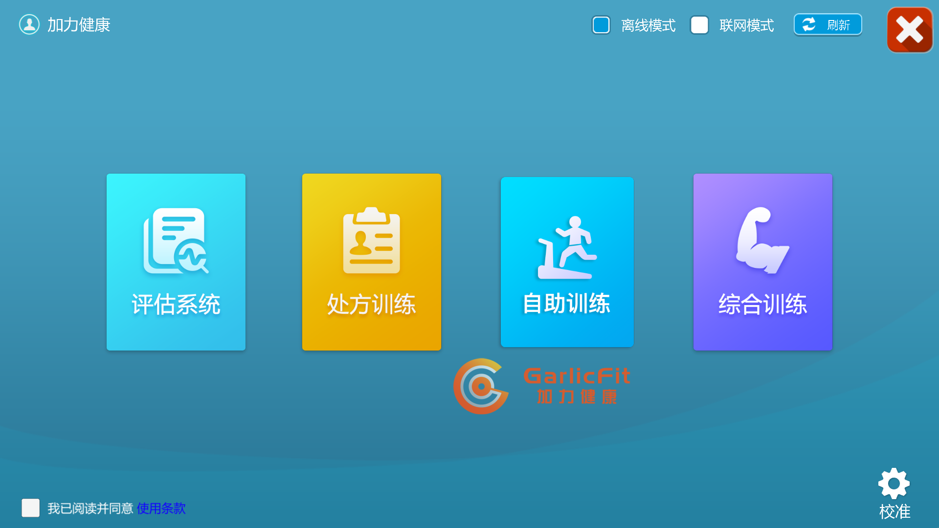Open the 使用条款 terms link
This screenshot has width=939, height=528.
[x=161, y=508]
